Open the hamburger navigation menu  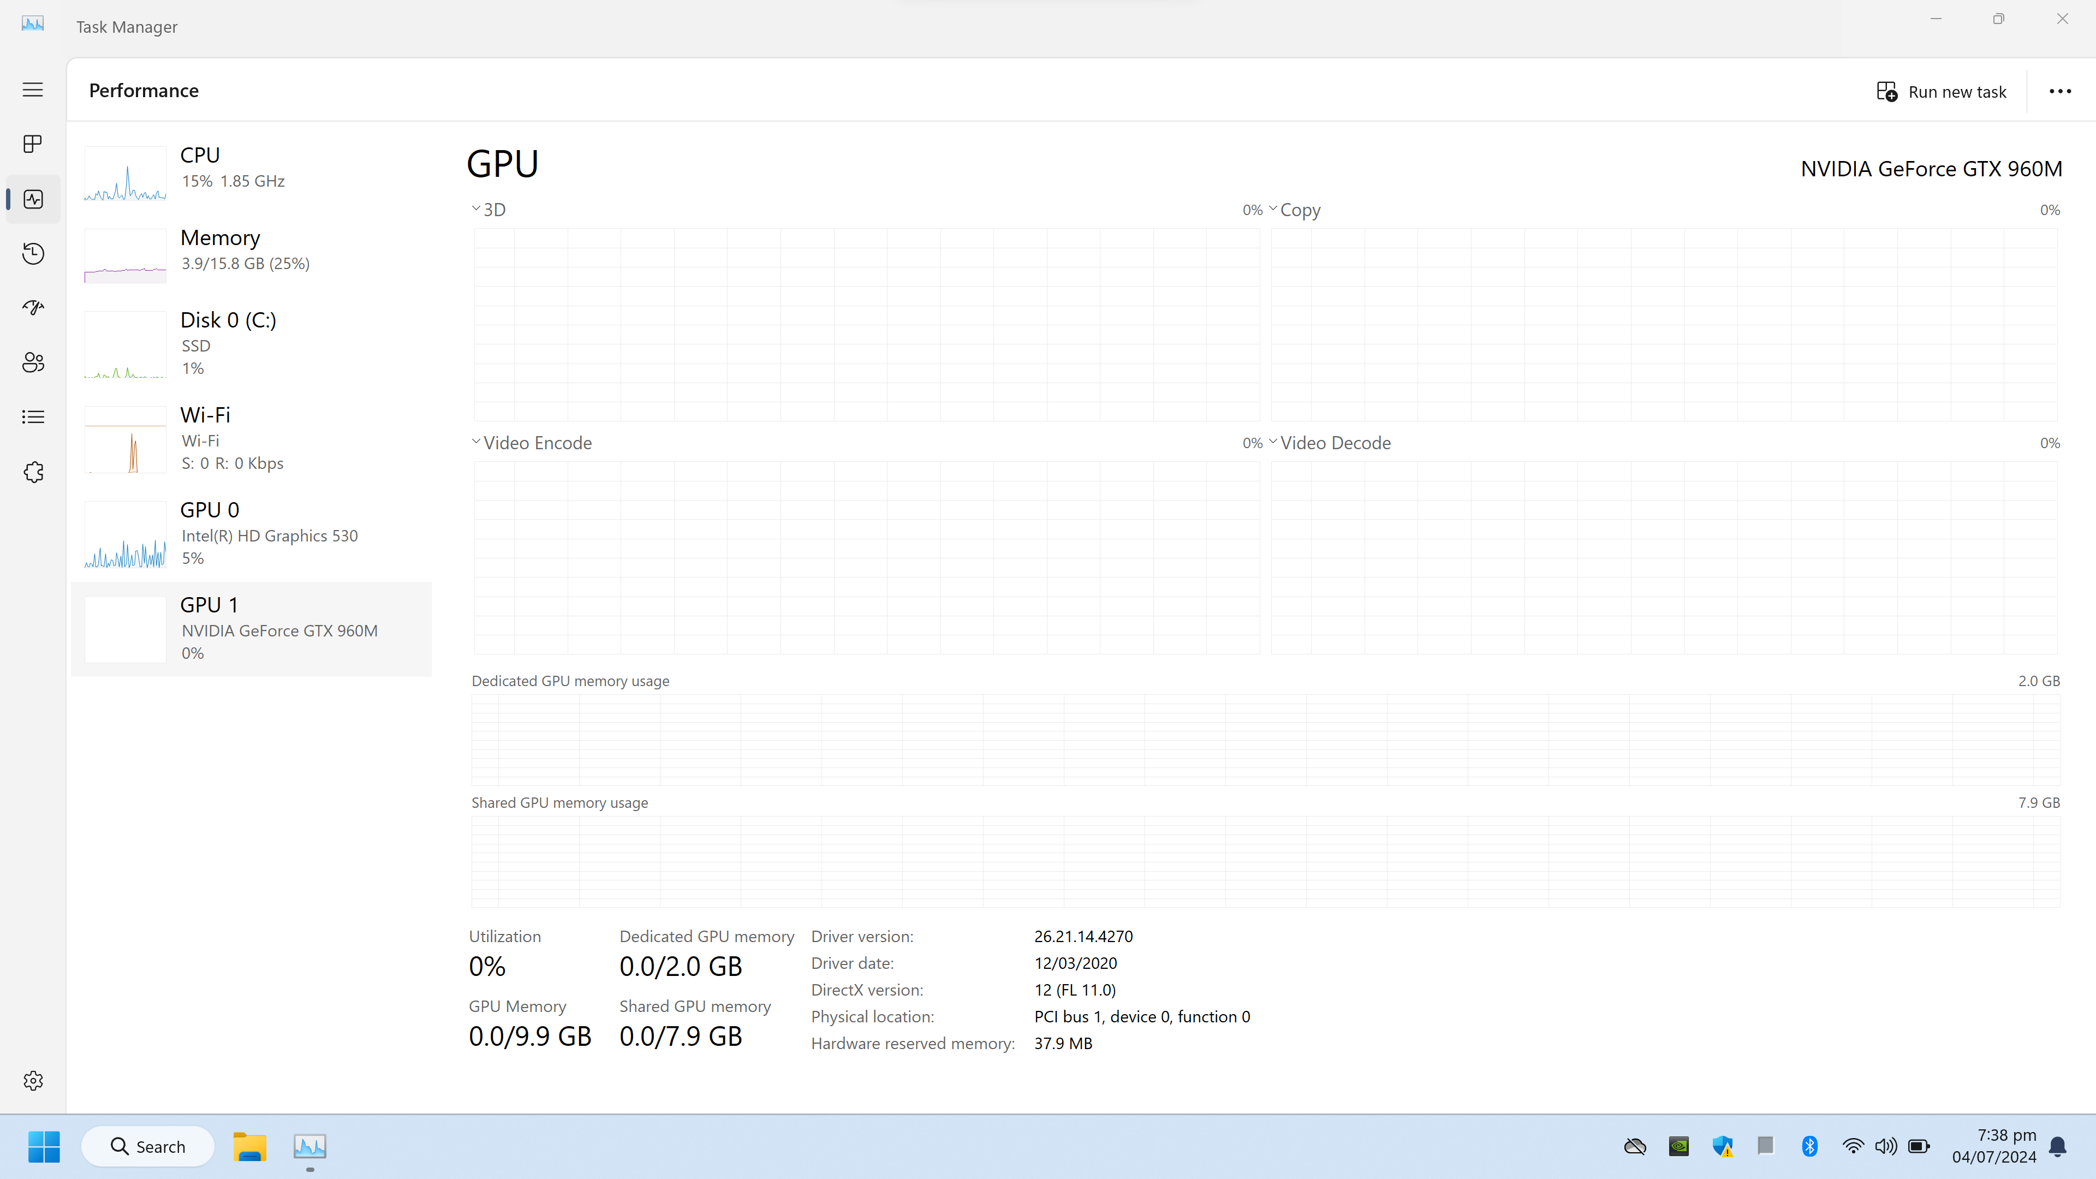[33, 90]
